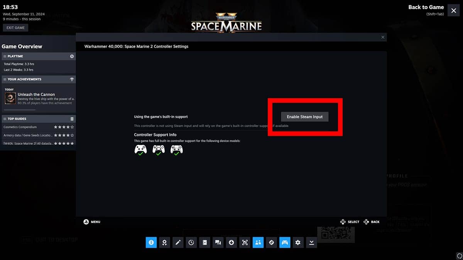Select Back to Game in the top right
463x260 pixels.
[x=426, y=7]
